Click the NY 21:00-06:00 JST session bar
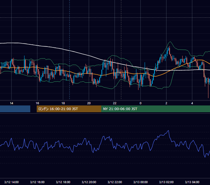Viewport: 210px width, 185px height. (156, 109)
